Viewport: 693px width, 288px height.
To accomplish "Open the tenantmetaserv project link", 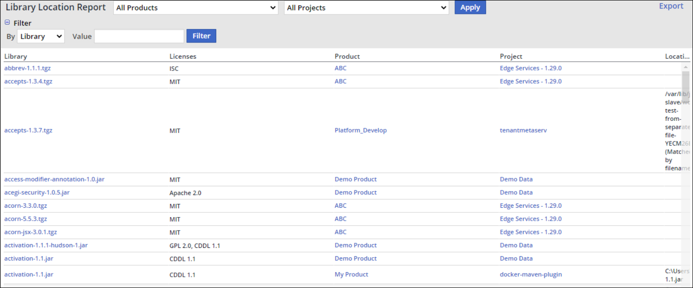I will click(x=523, y=130).
